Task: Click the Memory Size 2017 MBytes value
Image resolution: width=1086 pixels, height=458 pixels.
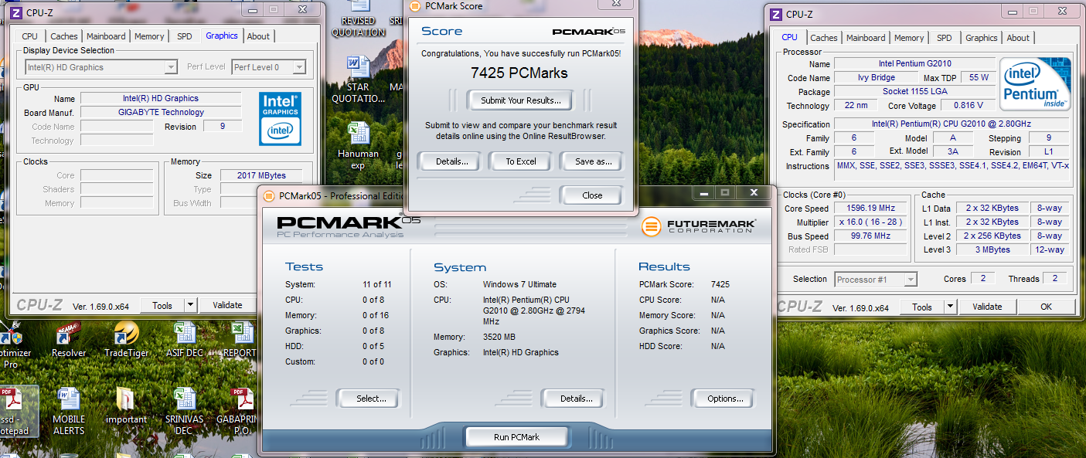Action: tap(262, 175)
